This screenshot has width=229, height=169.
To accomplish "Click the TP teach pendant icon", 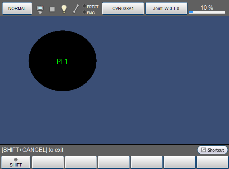I will click(x=40, y=9).
